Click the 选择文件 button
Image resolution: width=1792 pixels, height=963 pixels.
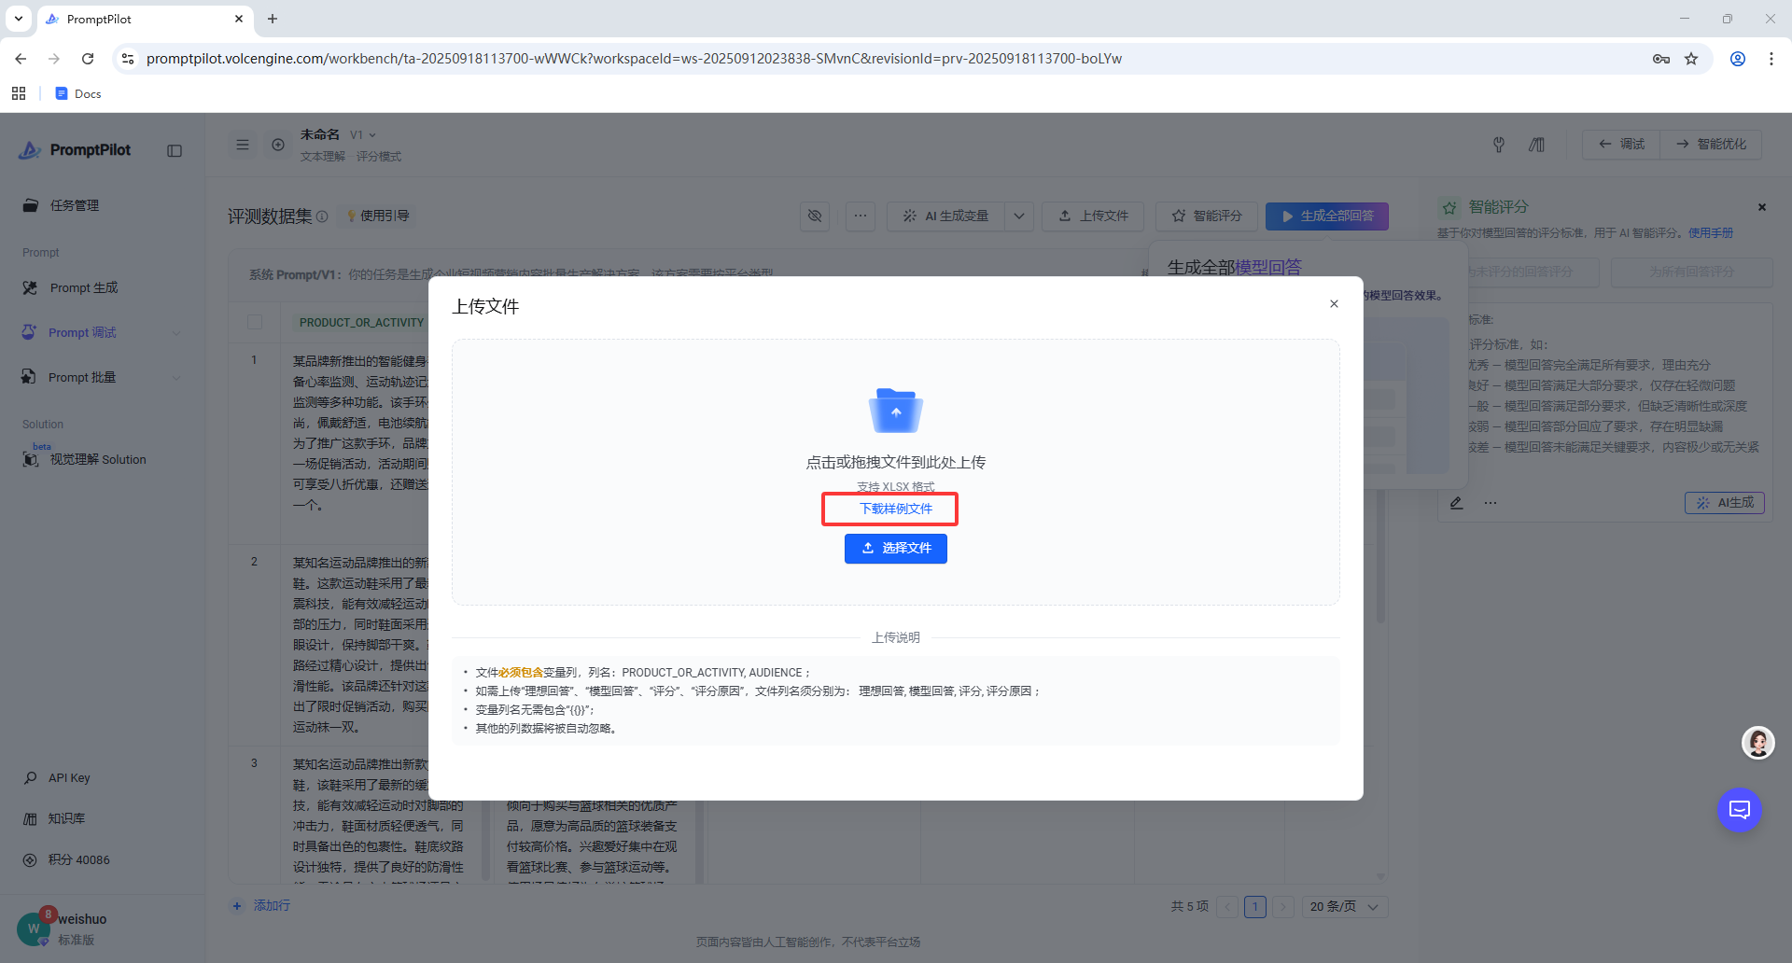[896, 549]
